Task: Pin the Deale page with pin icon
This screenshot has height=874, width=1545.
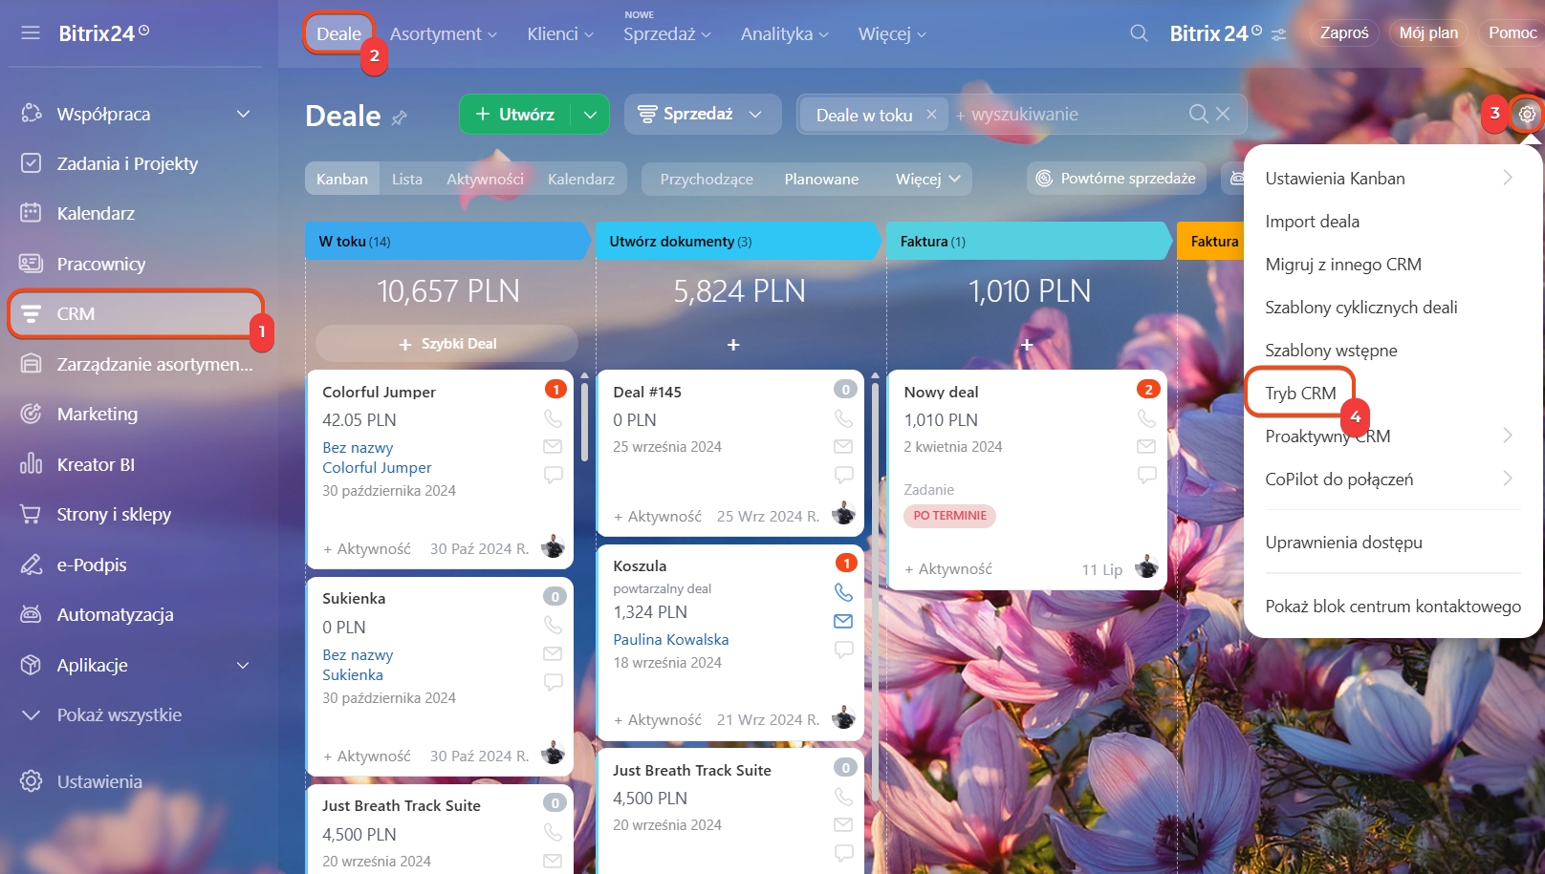Action: (x=400, y=117)
